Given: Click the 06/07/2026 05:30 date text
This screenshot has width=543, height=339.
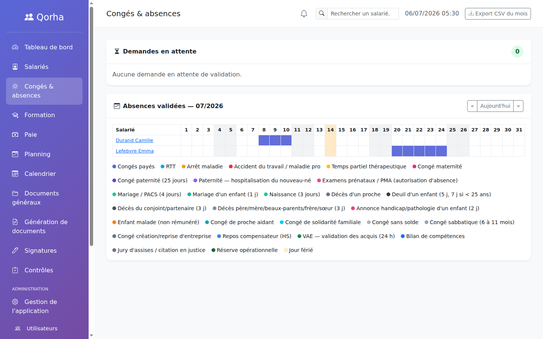Looking at the screenshot, I should 432,14.
